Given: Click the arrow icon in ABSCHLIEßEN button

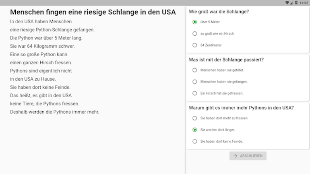Looking at the screenshot, I should click(x=235, y=156).
